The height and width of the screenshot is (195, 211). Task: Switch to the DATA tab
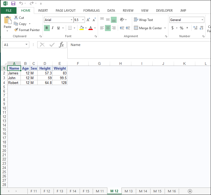click(111, 10)
